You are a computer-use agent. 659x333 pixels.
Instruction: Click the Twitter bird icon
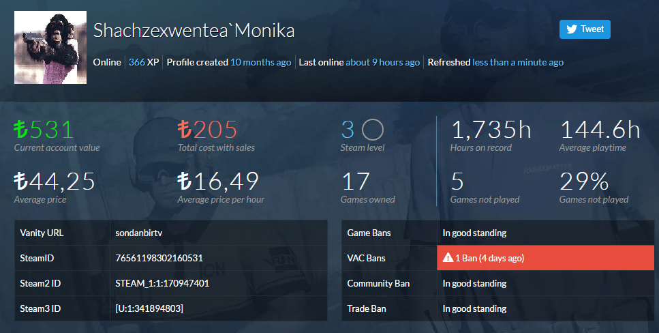[572, 29]
